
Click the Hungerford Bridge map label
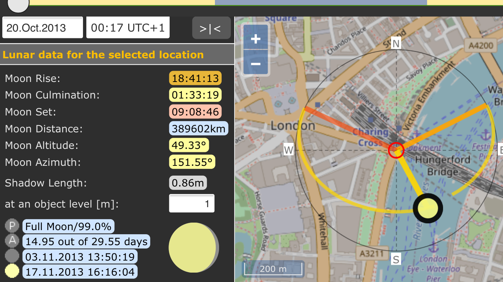click(x=443, y=166)
